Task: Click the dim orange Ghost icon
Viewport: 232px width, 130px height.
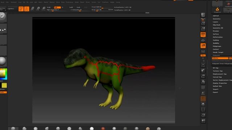Action: pos(203,99)
